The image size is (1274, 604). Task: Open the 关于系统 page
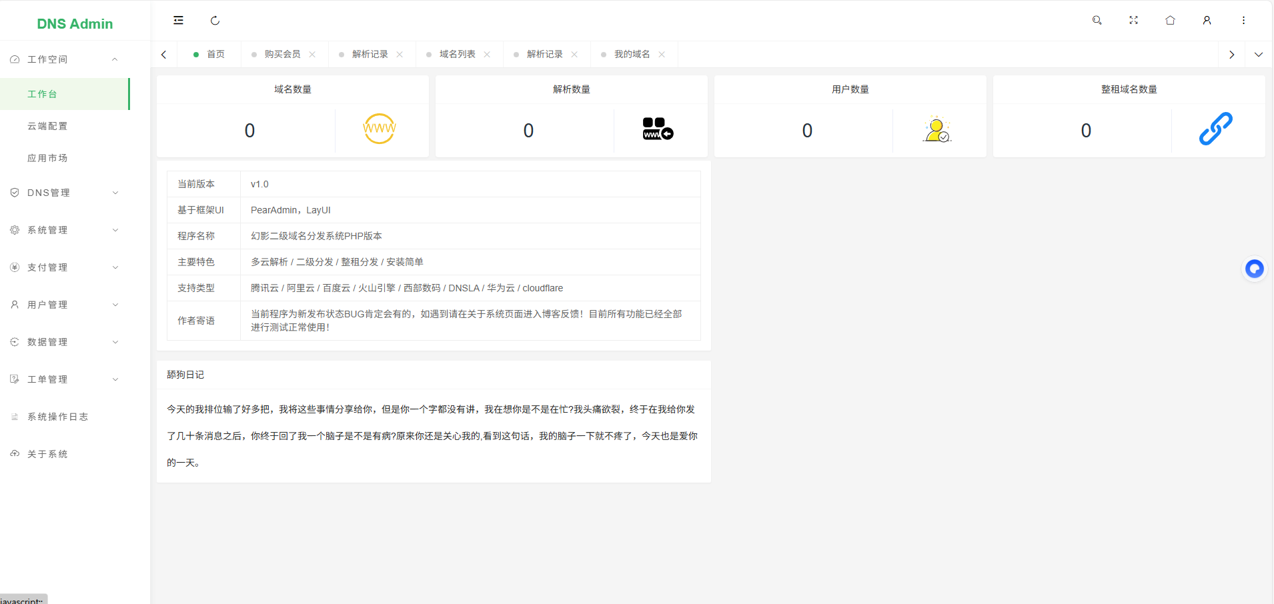(x=47, y=454)
